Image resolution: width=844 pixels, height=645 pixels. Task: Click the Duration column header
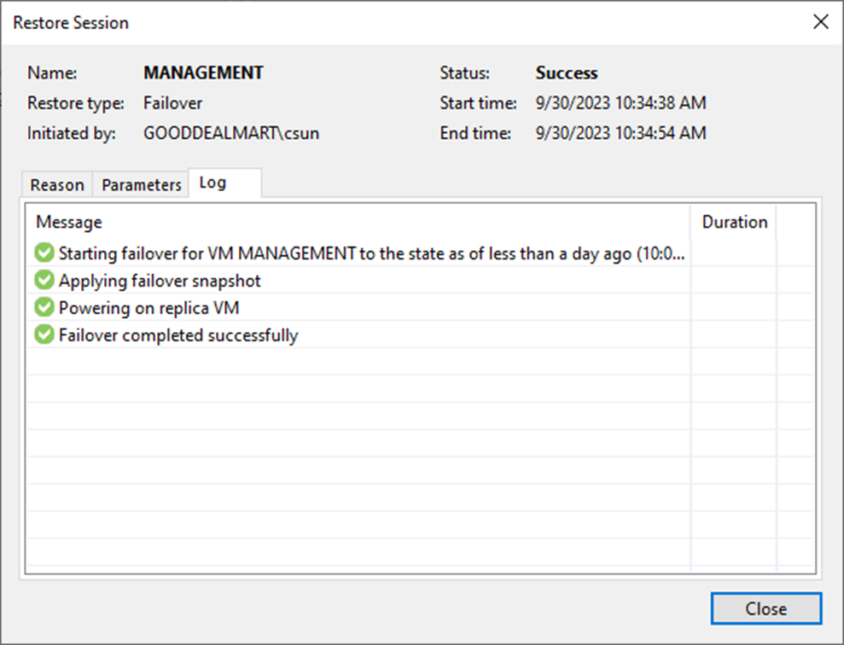click(735, 222)
